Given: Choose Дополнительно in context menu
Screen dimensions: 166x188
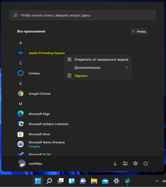Looking at the screenshot, I should point(98,67).
